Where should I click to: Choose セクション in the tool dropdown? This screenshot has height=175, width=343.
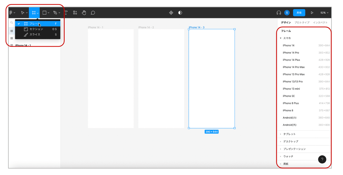click(38, 29)
